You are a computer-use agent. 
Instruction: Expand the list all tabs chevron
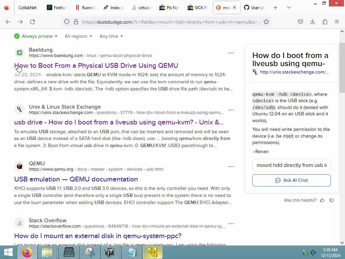[289, 8]
